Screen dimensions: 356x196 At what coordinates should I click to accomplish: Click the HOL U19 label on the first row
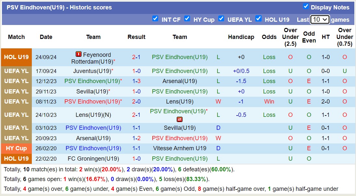16,57
